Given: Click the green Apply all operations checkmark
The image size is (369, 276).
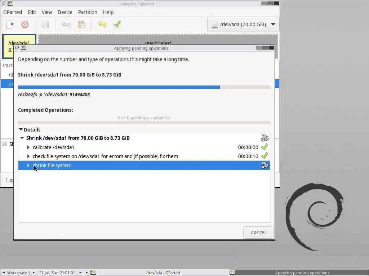Looking at the screenshot, I should point(117,24).
